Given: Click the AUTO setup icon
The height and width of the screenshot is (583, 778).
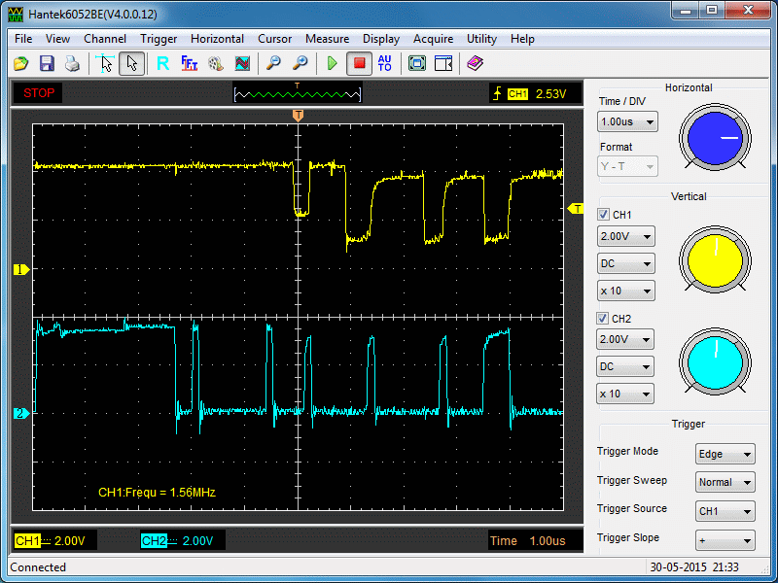Looking at the screenshot, I should [385, 63].
